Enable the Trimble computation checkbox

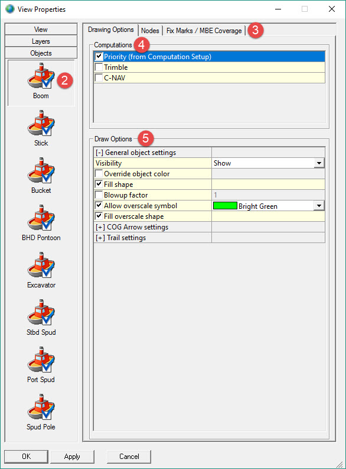[x=99, y=67]
